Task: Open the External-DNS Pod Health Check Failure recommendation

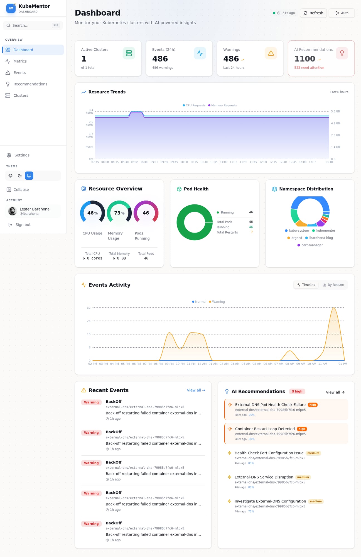Action: (270, 405)
